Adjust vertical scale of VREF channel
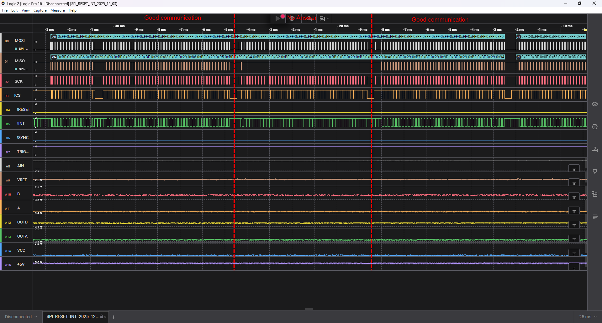This screenshot has width=602, height=323. pos(574,183)
